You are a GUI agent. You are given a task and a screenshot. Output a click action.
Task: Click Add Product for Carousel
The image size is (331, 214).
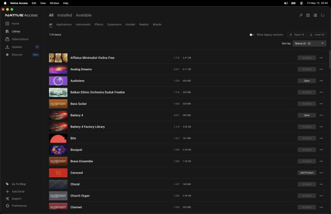click(x=307, y=173)
